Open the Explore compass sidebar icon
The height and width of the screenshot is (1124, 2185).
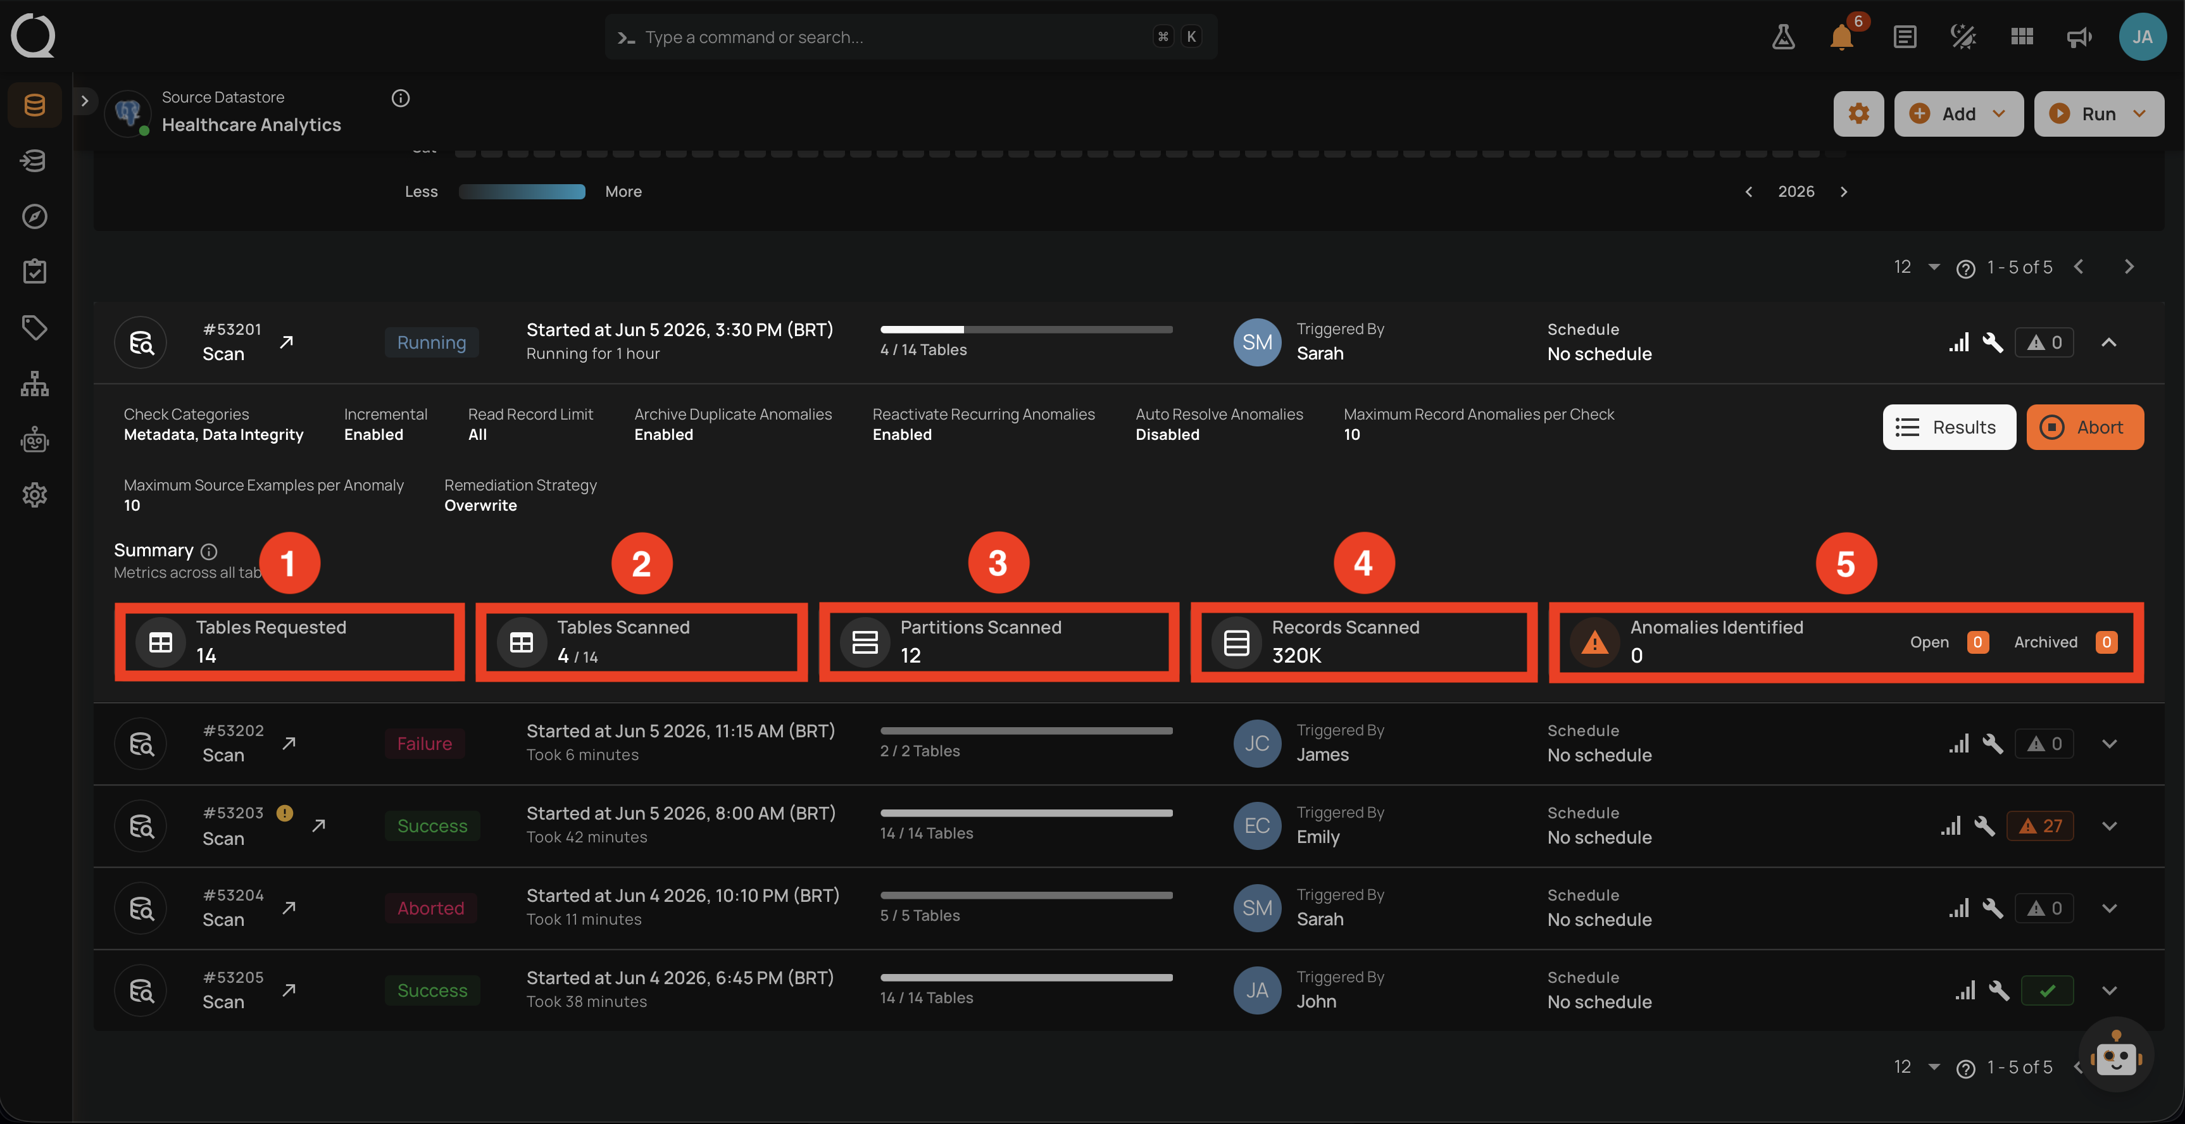pos(35,216)
